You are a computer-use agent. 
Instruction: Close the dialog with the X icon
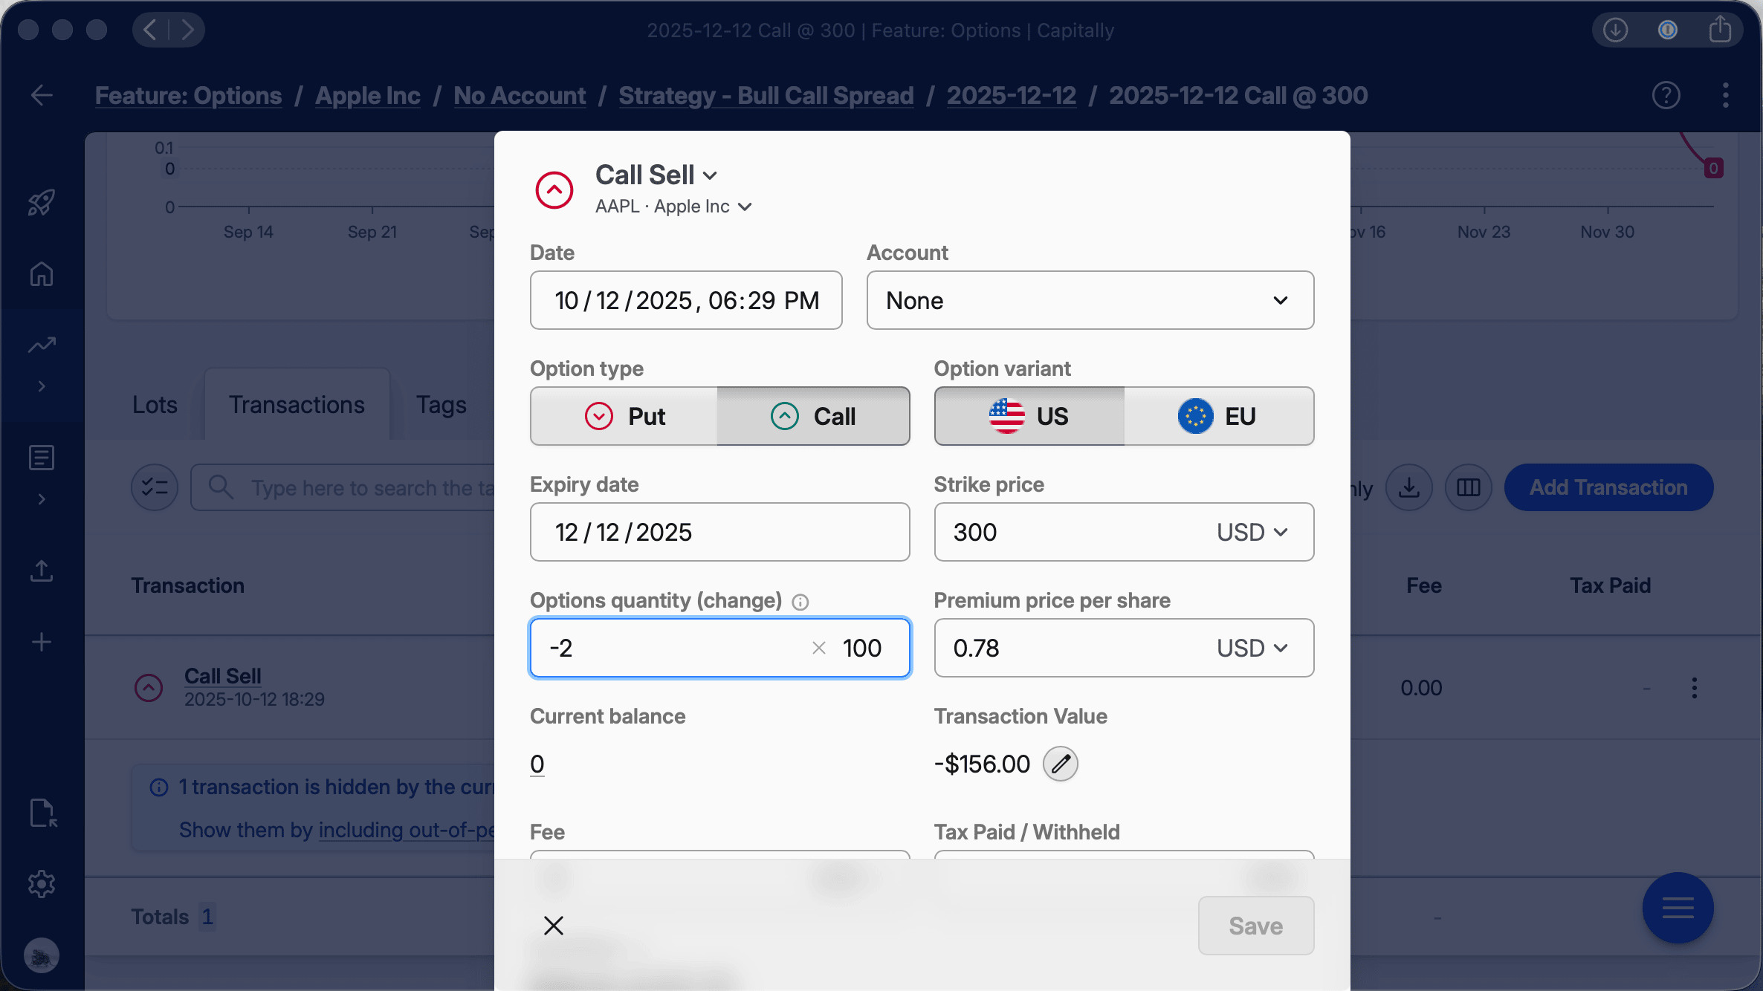tap(554, 926)
